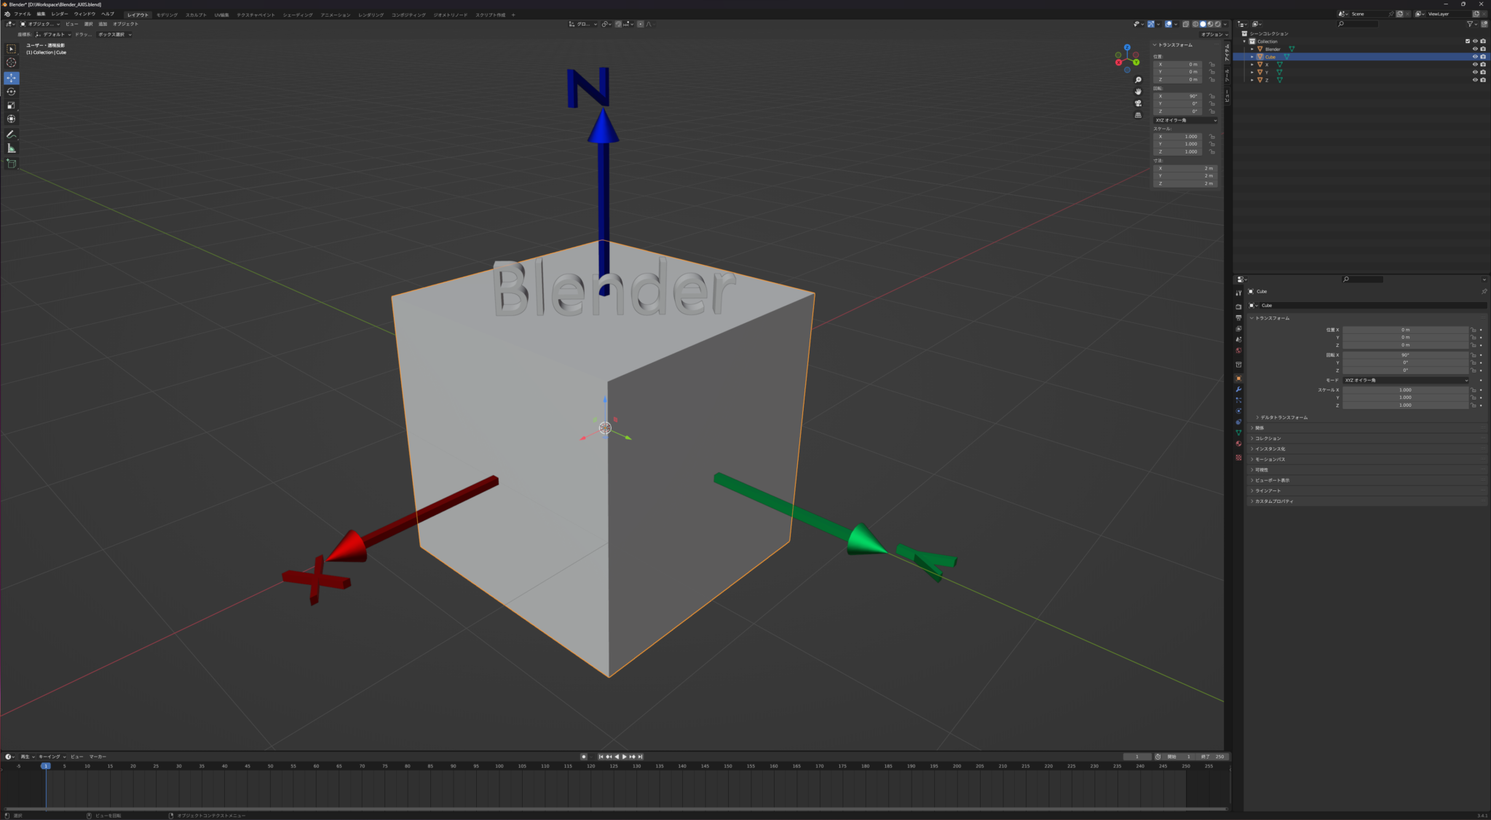Select the Move tool in the viewport toolbar
The image size is (1491, 820).
(x=11, y=78)
